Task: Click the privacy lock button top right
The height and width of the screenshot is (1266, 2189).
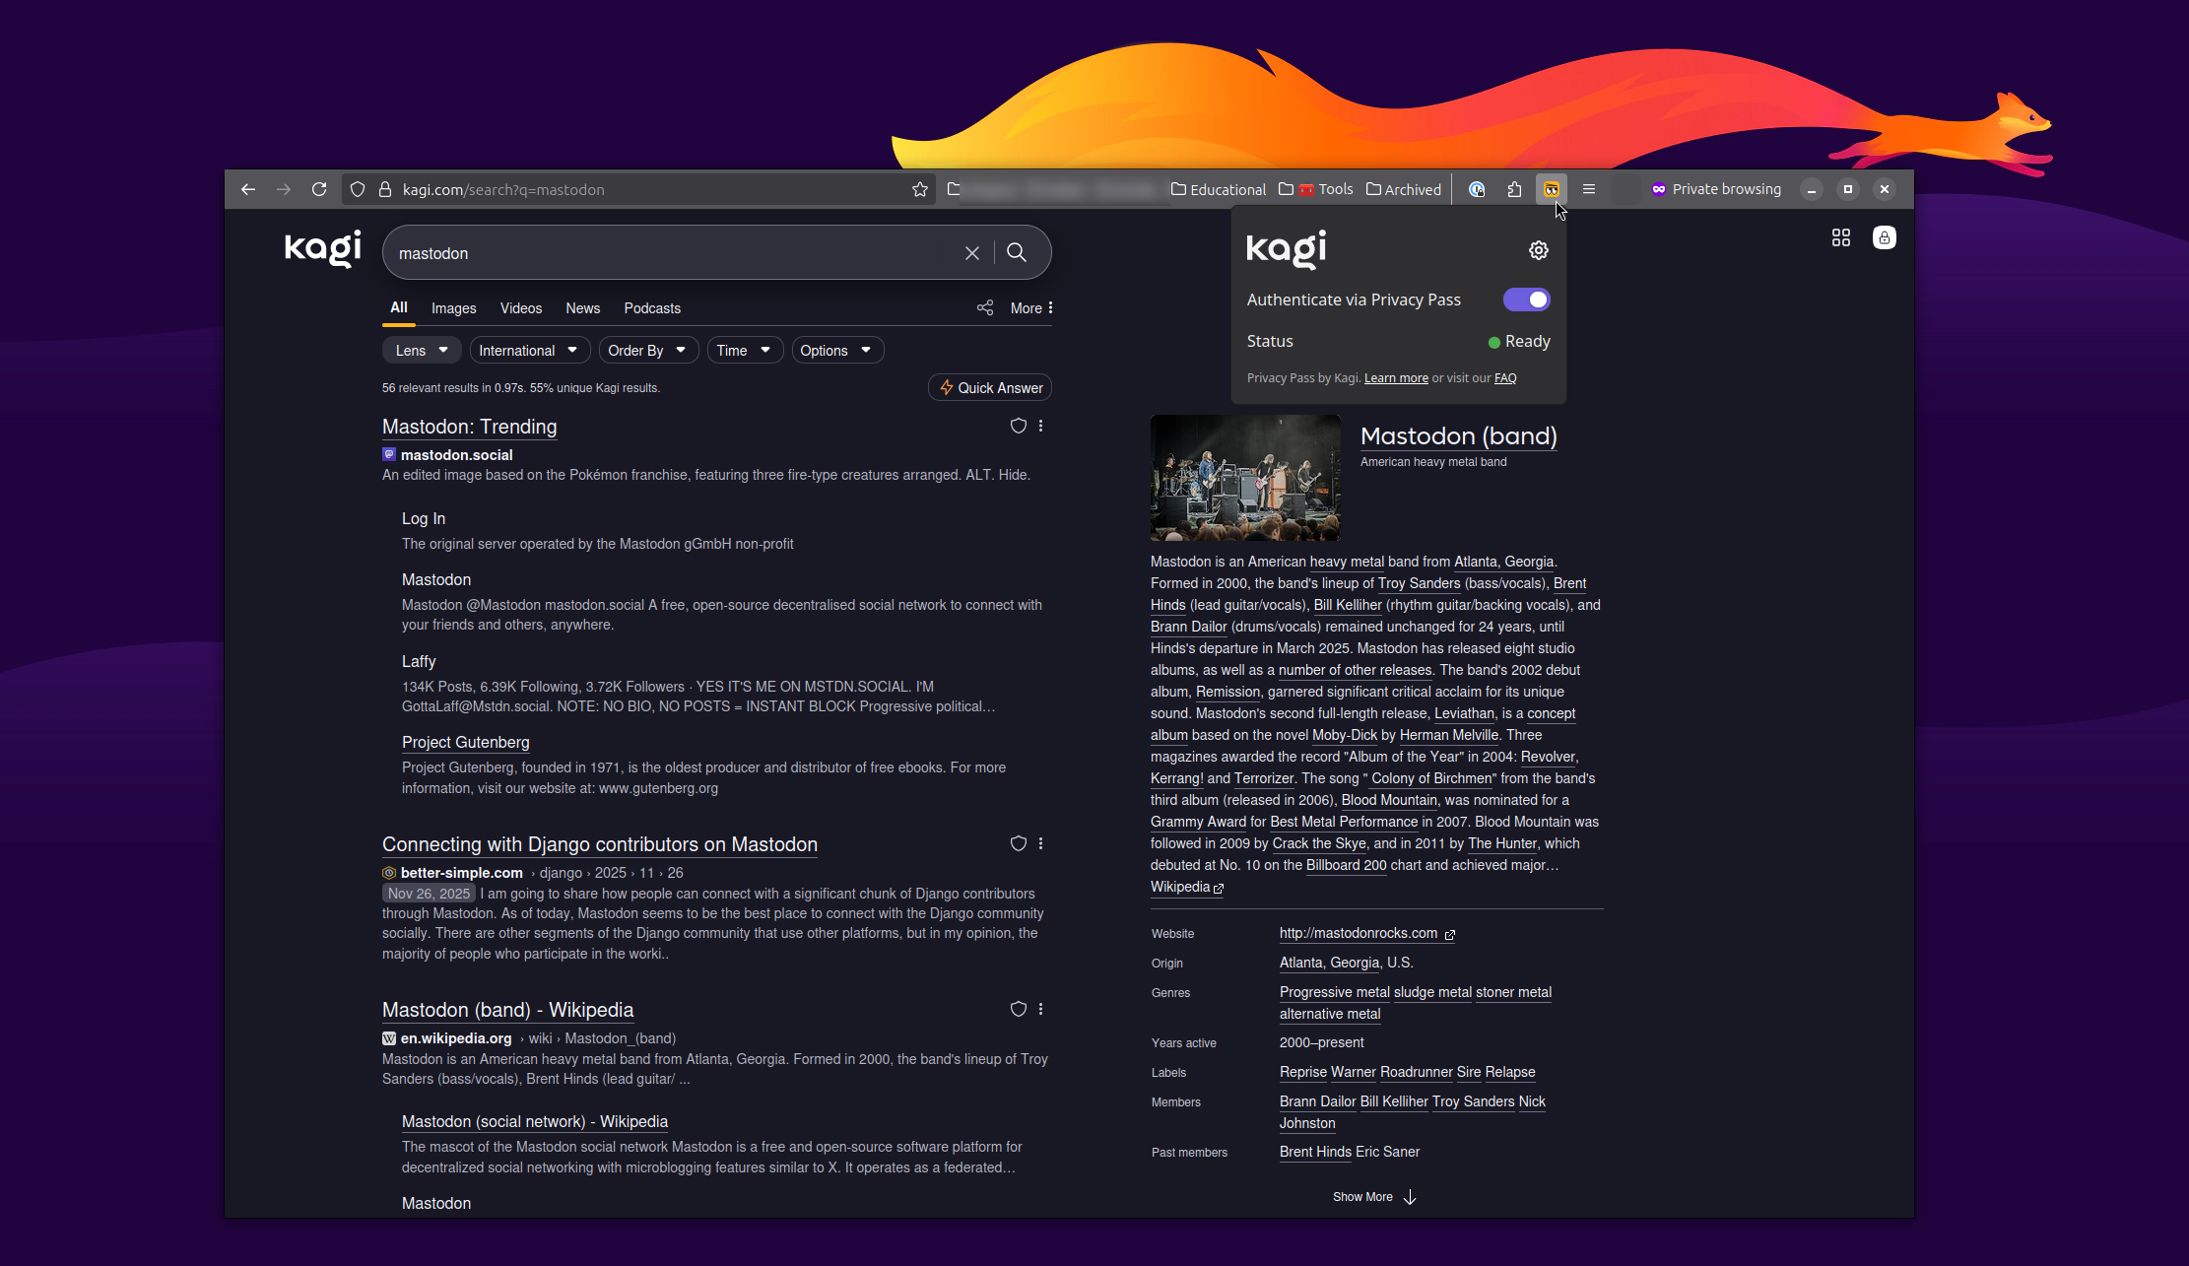Action: [1884, 237]
